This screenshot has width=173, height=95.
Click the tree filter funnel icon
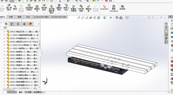[x=5, y=28]
